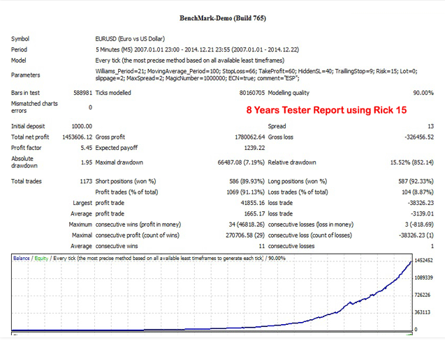Click the Mismatched charts errors label
This screenshot has height=352, width=445.
pyautogui.click(x=34, y=107)
